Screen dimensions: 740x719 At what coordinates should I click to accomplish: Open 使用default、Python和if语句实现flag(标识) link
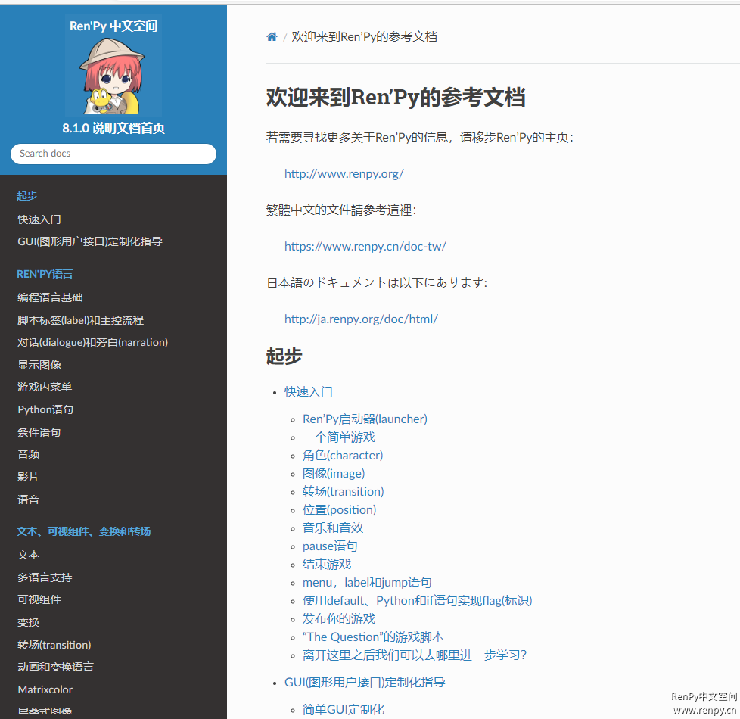(x=417, y=600)
